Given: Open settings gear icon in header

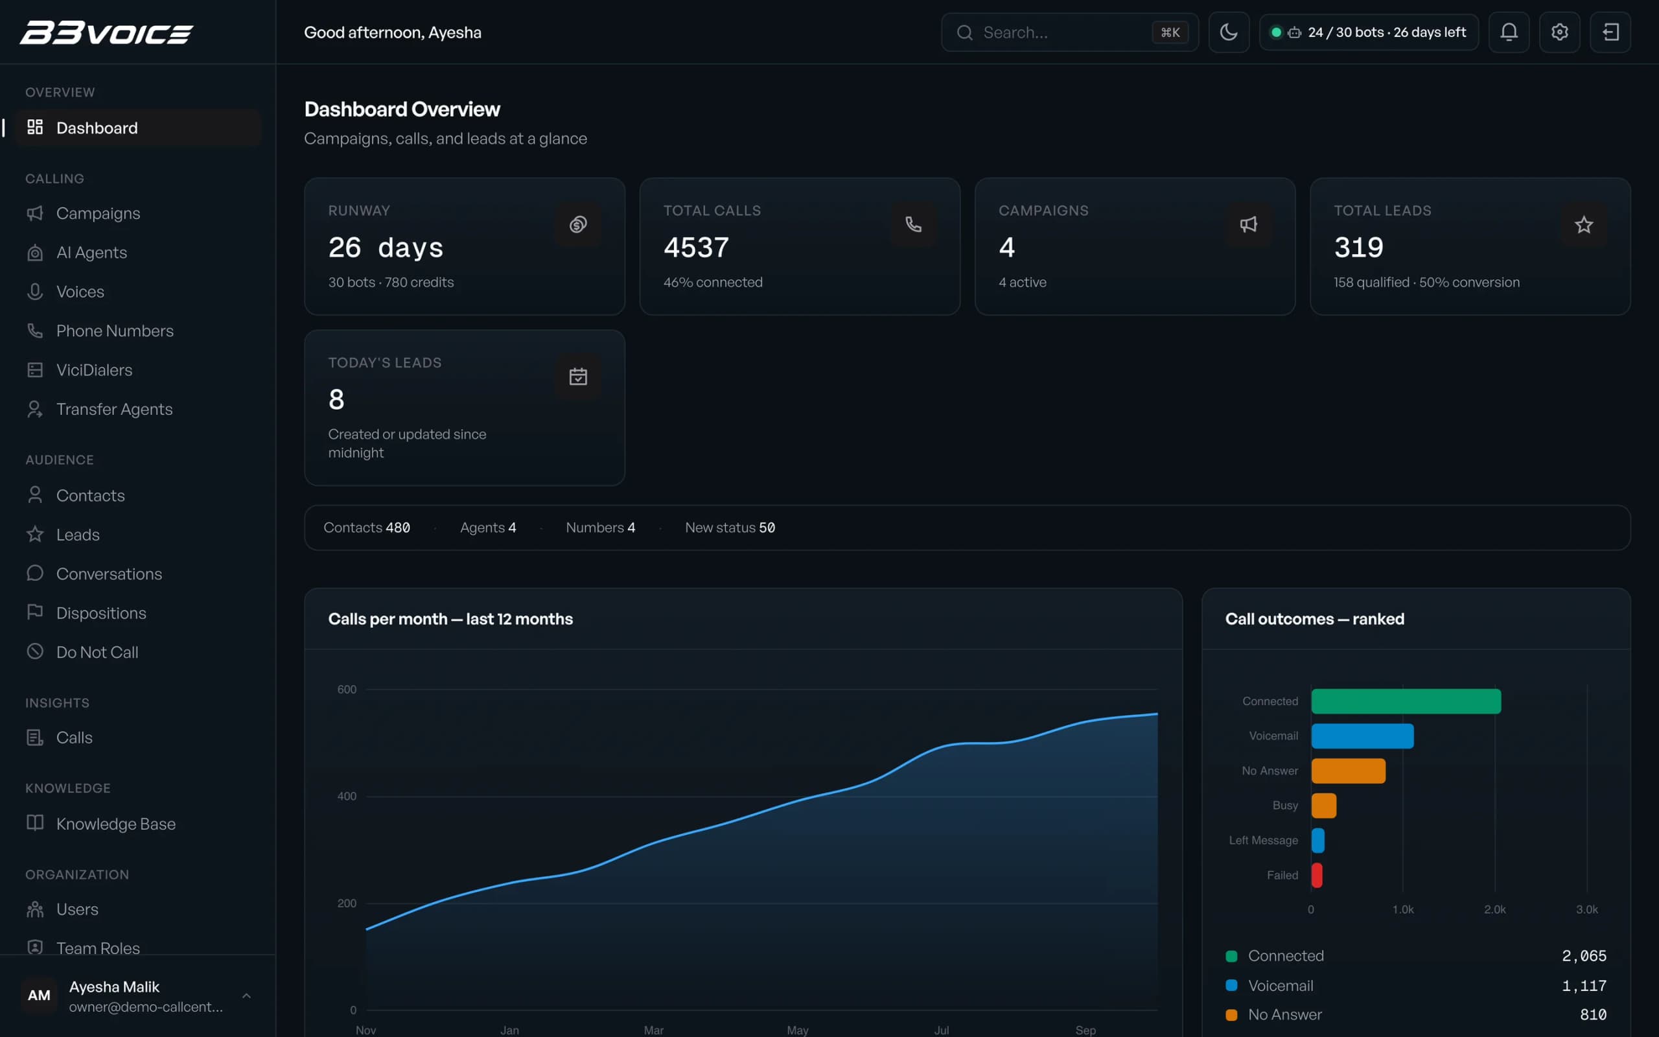Looking at the screenshot, I should [1559, 32].
